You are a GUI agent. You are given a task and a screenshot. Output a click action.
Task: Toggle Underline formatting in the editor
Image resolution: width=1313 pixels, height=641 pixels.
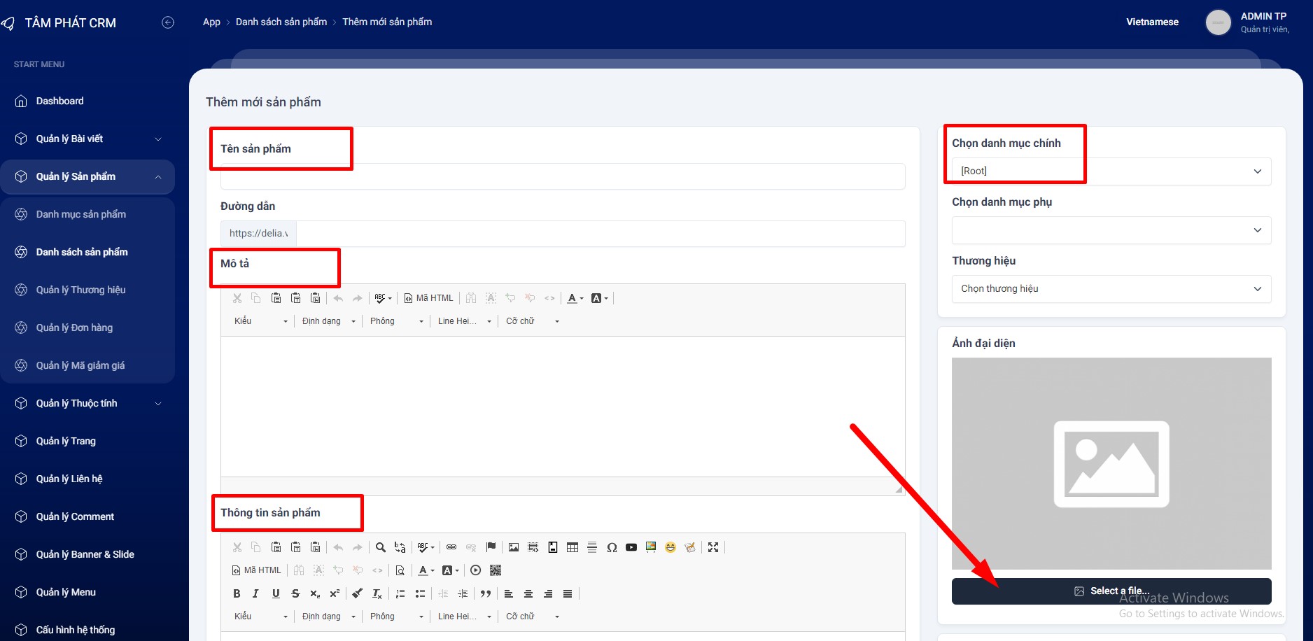pos(276,593)
